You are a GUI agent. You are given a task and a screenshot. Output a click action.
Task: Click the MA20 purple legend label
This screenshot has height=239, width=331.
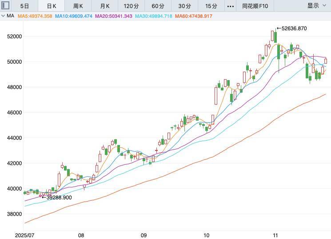point(113,16)
